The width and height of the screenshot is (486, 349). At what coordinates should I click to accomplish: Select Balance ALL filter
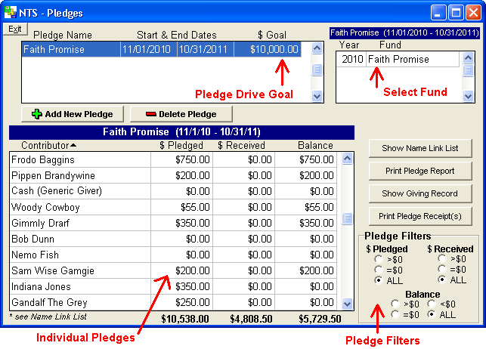[x=432, y=314]
